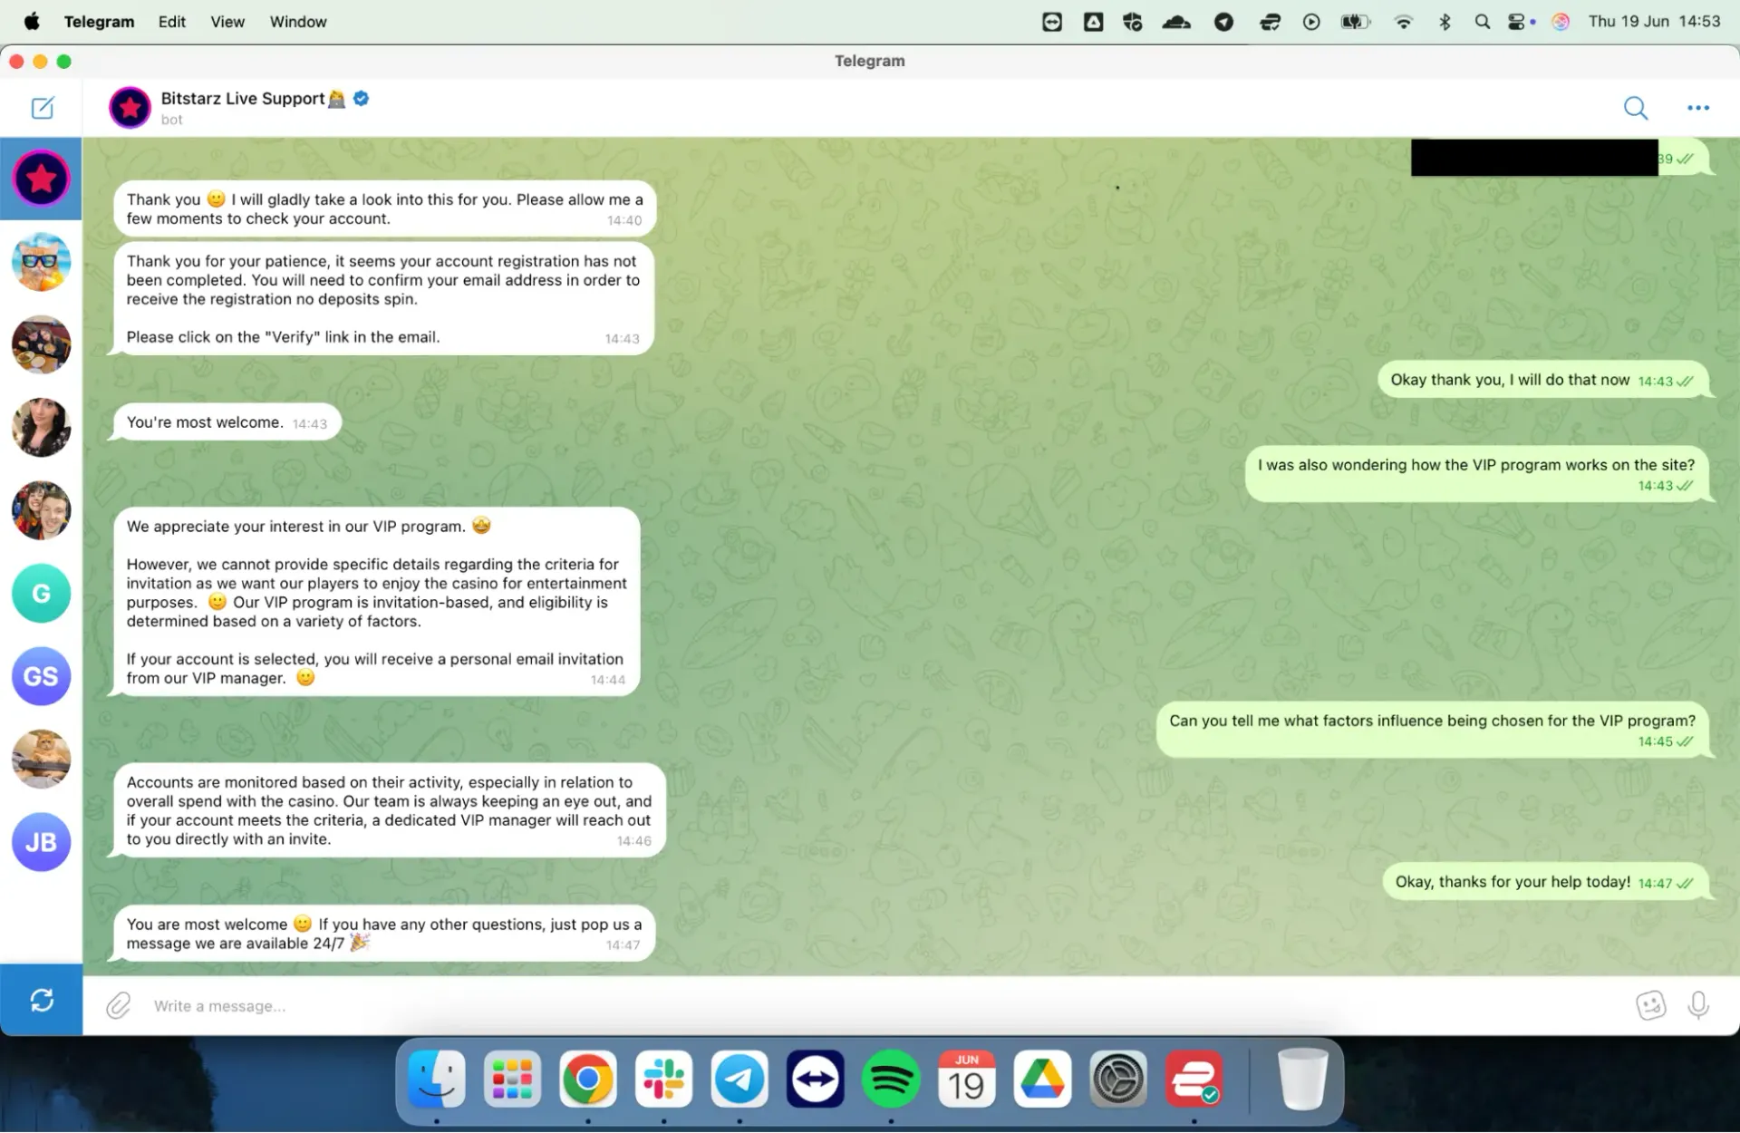Click the play circle menu bar icon

coord(1311,22)
